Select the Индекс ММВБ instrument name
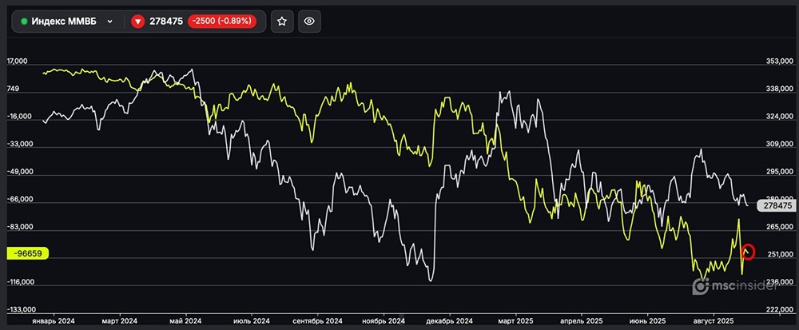 coord(64,22)
